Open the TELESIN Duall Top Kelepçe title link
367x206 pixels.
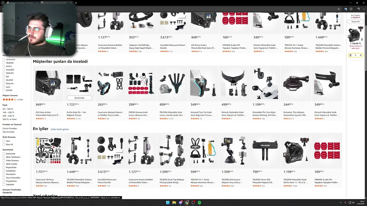click(172, 181)
